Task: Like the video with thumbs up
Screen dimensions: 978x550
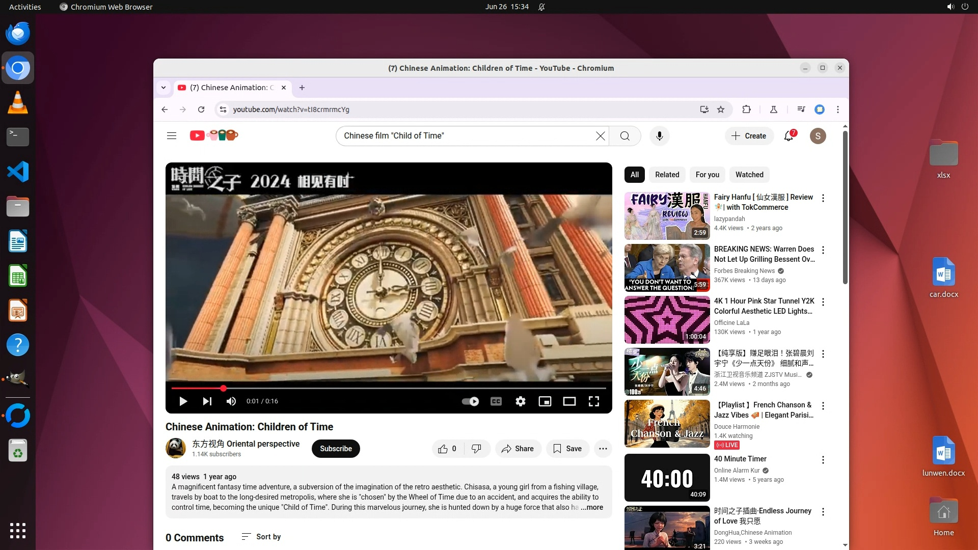Action: (443, 449)
